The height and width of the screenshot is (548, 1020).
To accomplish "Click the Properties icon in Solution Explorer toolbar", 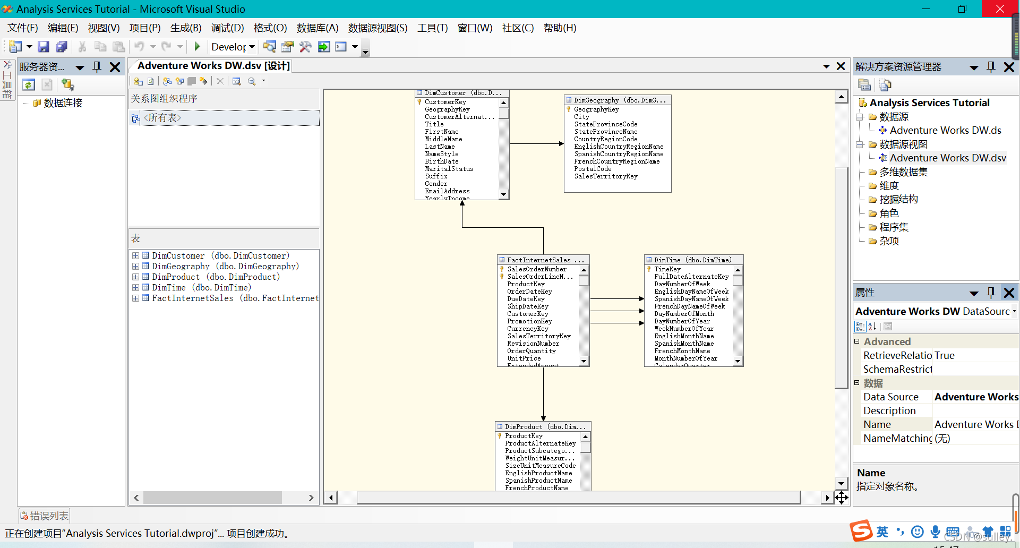I will 864,84.
